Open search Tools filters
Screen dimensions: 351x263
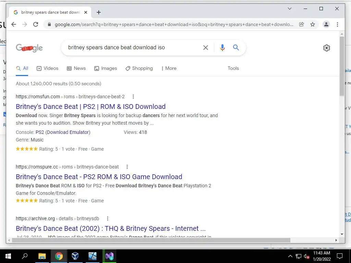point(233,68)
